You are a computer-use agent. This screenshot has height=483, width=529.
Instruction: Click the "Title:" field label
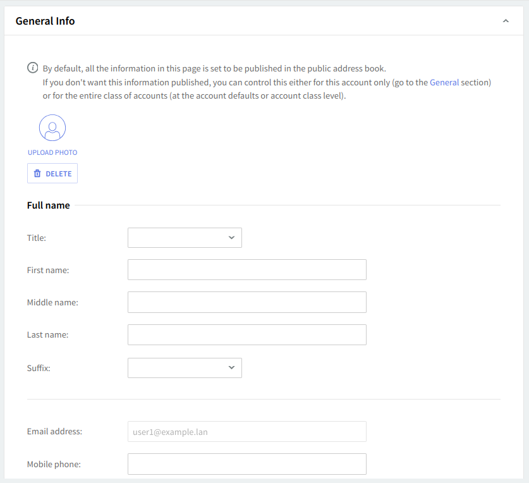click(x=37, y=238)
